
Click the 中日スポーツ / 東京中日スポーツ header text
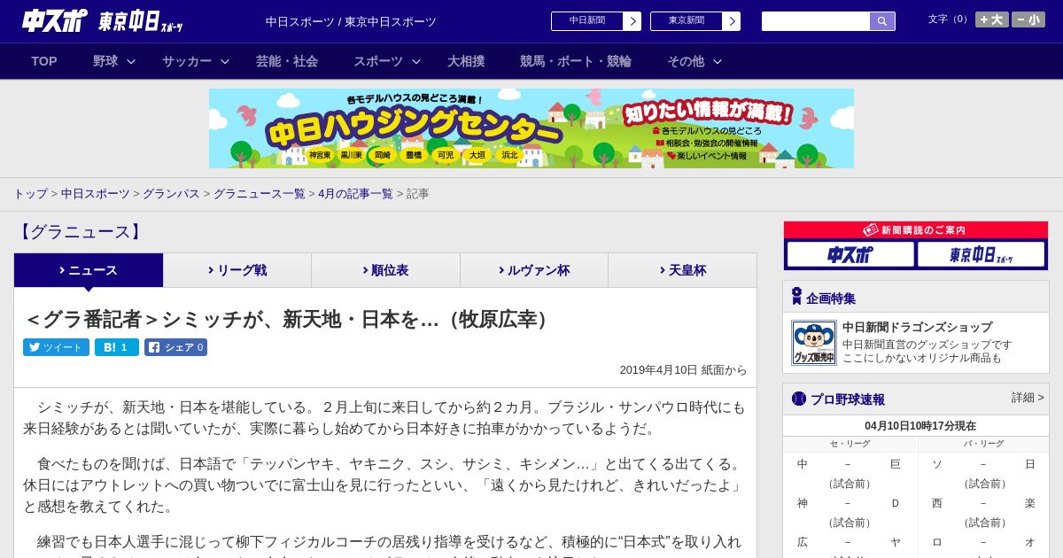pos(351,22)
